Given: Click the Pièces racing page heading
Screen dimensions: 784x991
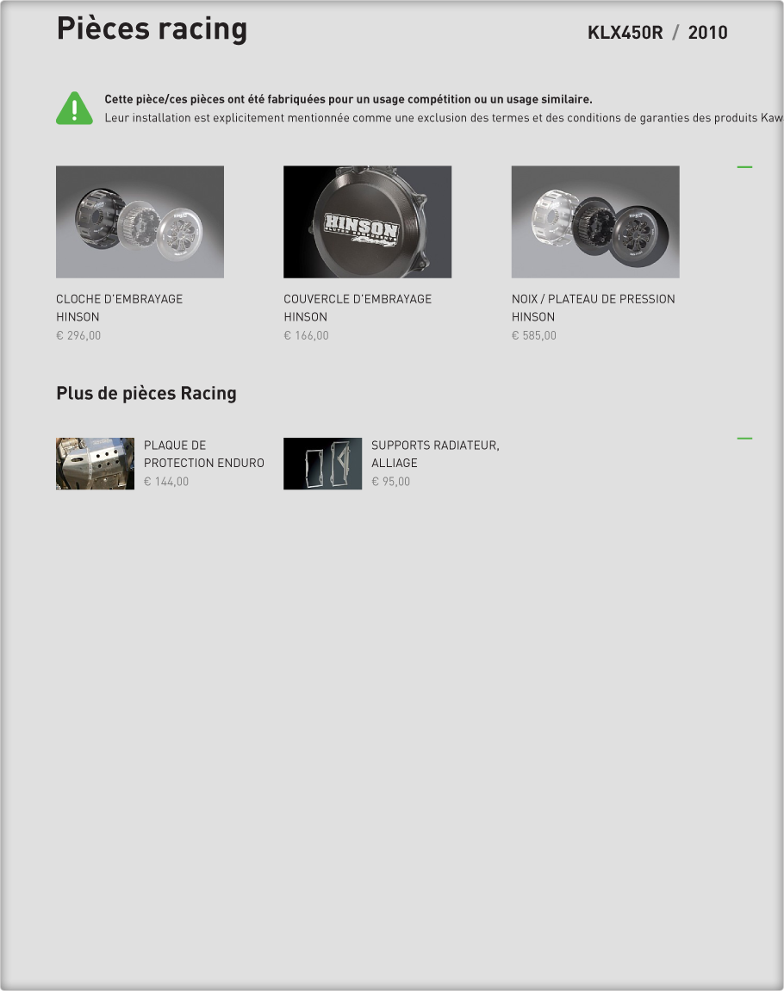Looking at the screenshot, I should tap(152, 29).
